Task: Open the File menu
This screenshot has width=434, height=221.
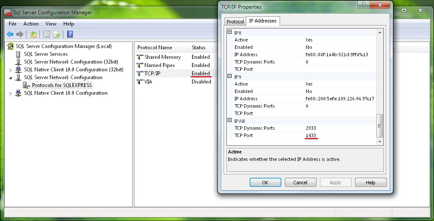Action: point(13,24)
